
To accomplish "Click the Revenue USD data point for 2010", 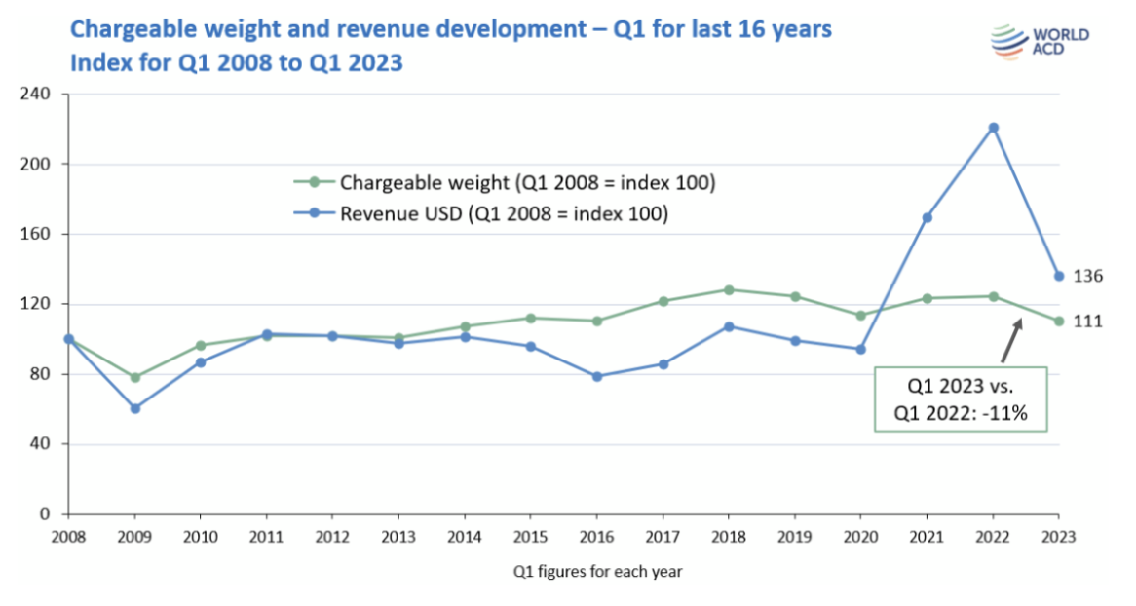I will tap(201, 362).
